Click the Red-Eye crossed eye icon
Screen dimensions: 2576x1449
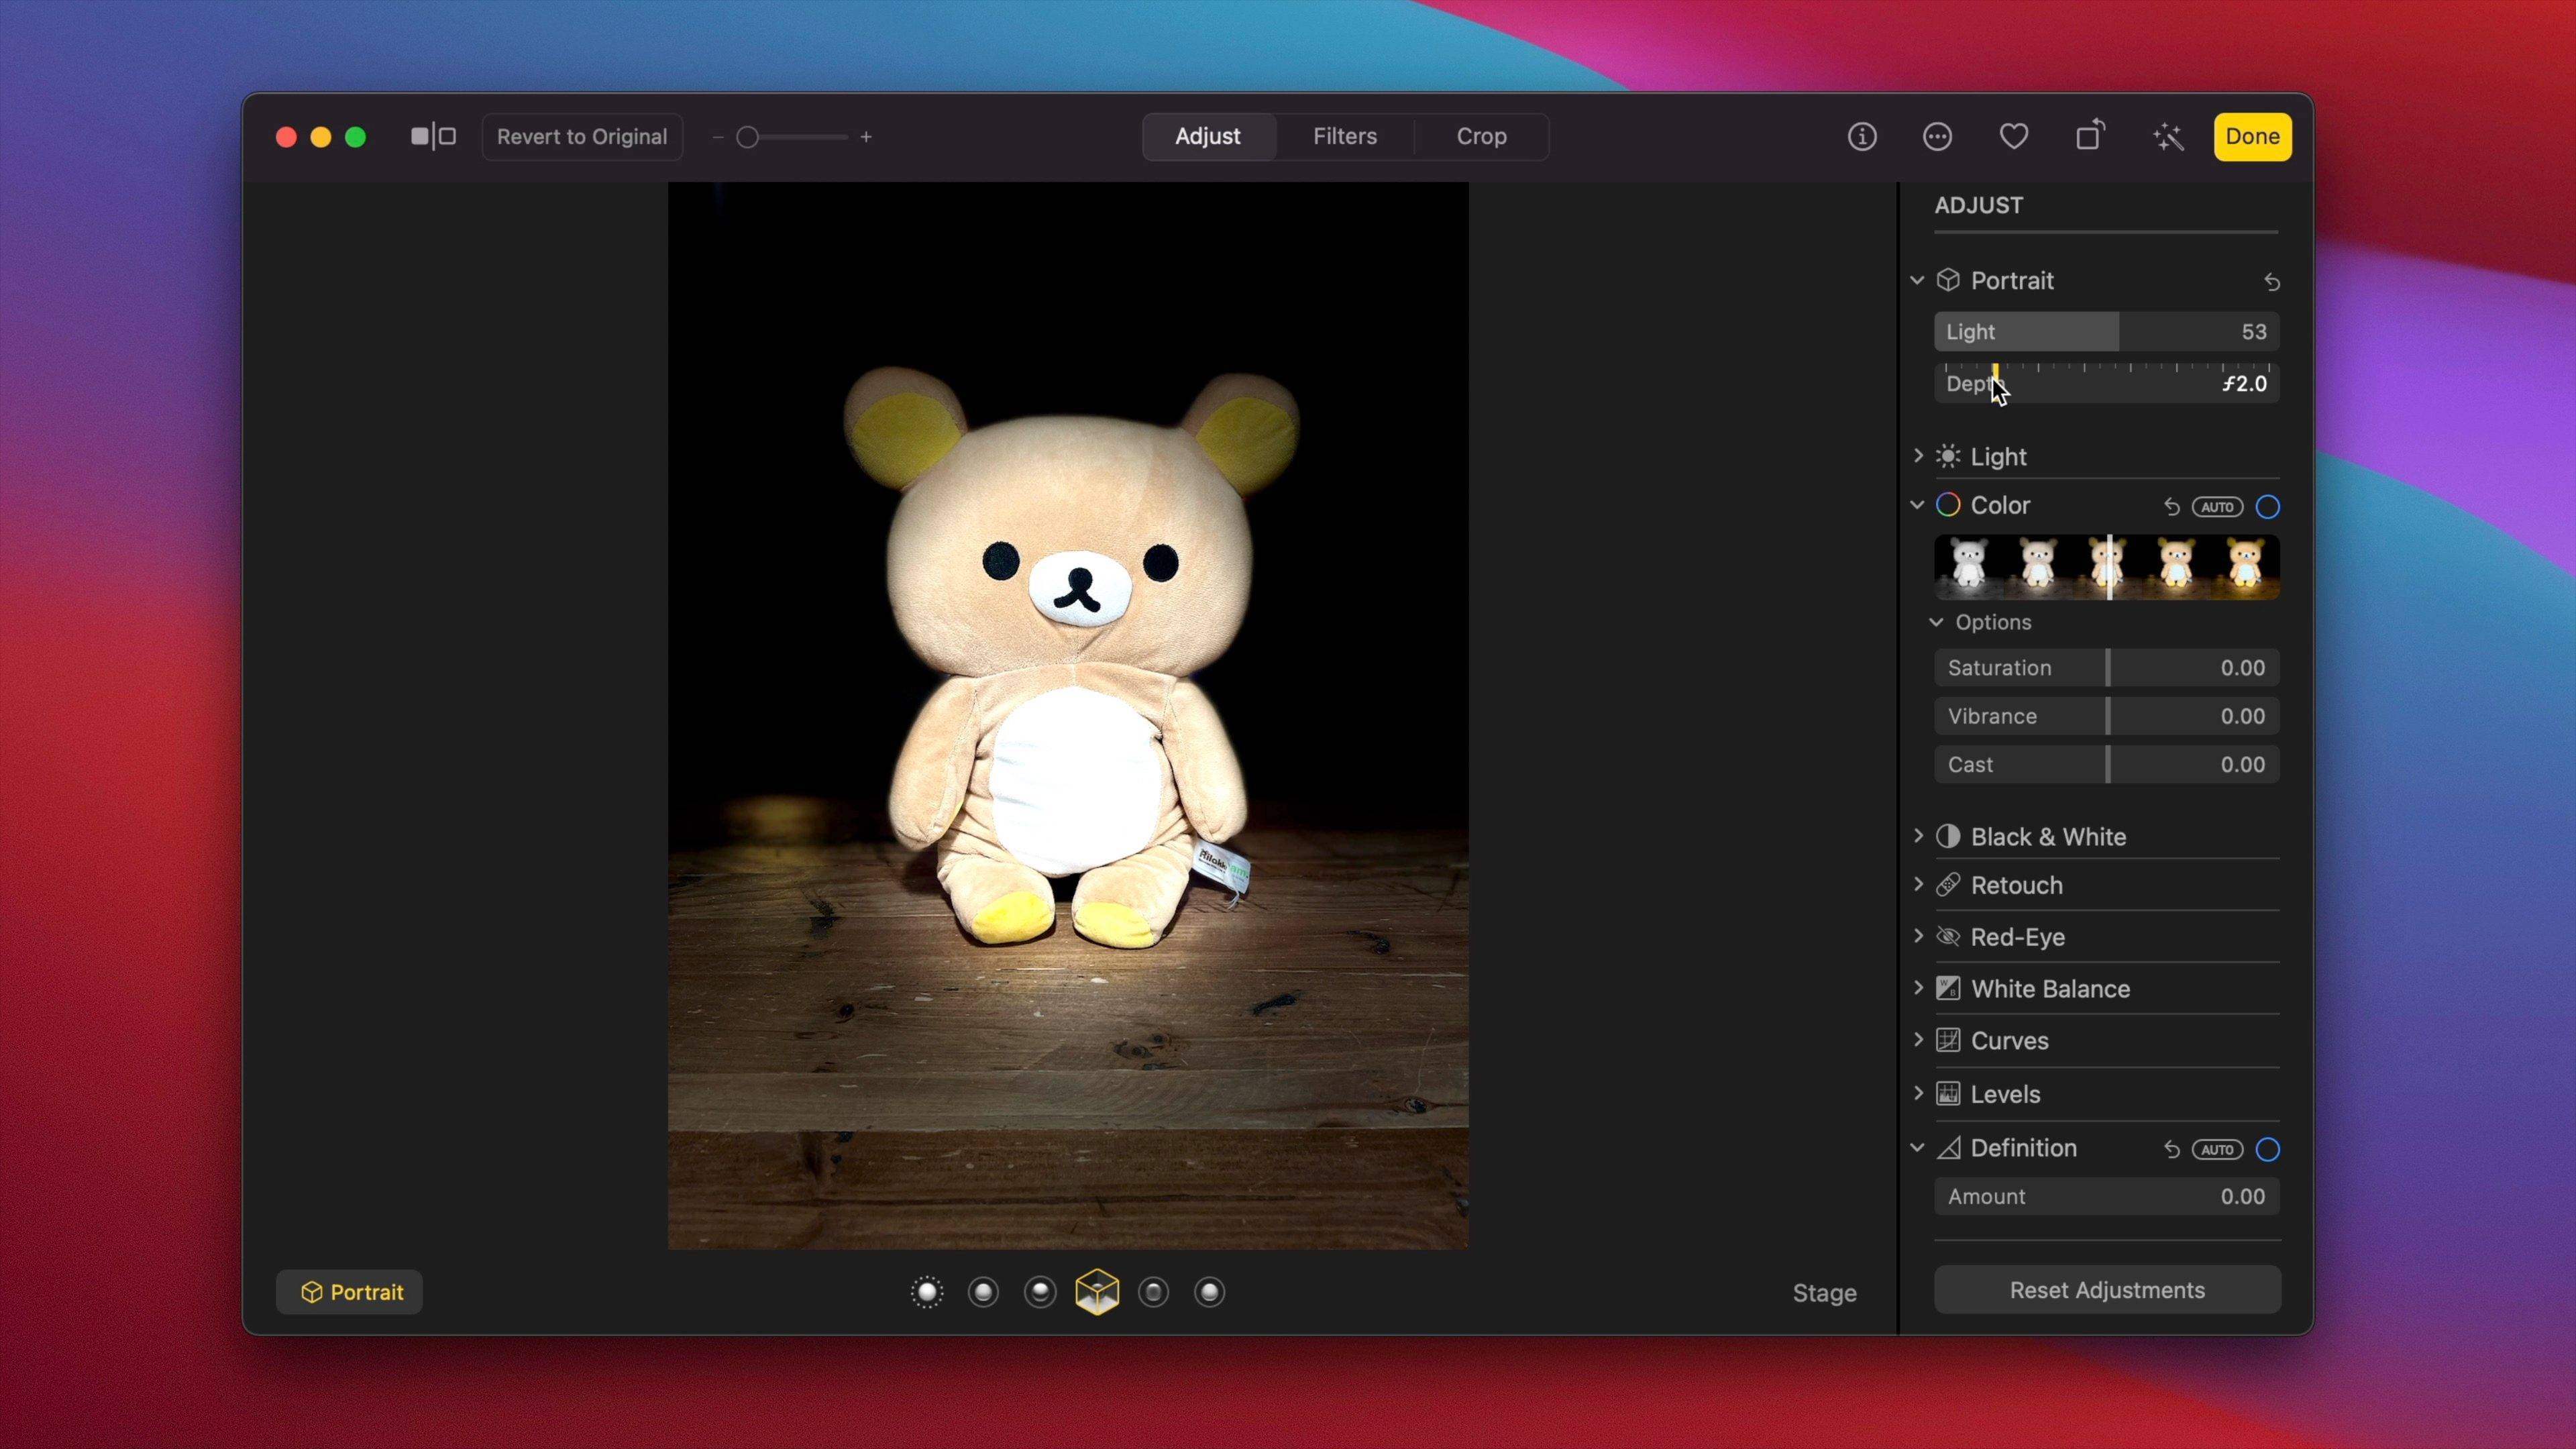pos(1948,937)
